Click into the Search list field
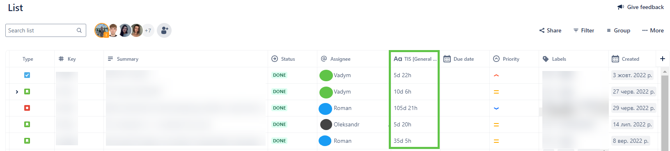Viewport: 670px width, 151px height. [x=46, y=30]
